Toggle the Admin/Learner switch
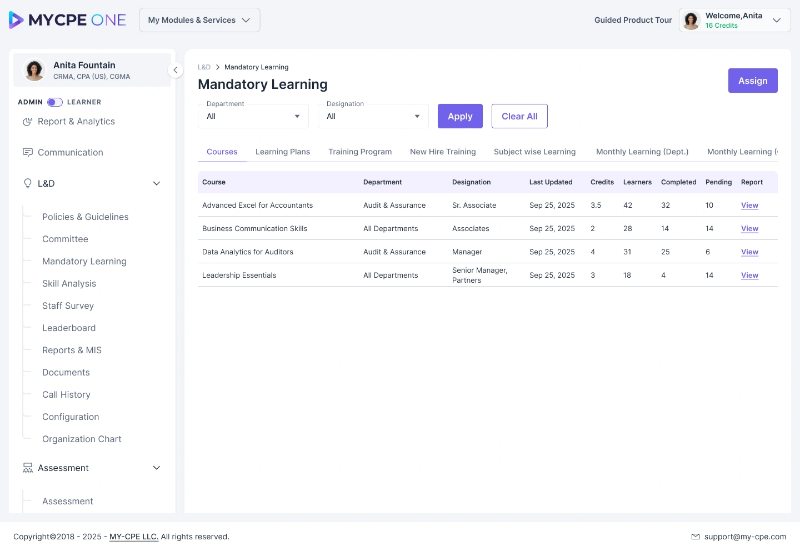The image size is (800, 551). 55,102
